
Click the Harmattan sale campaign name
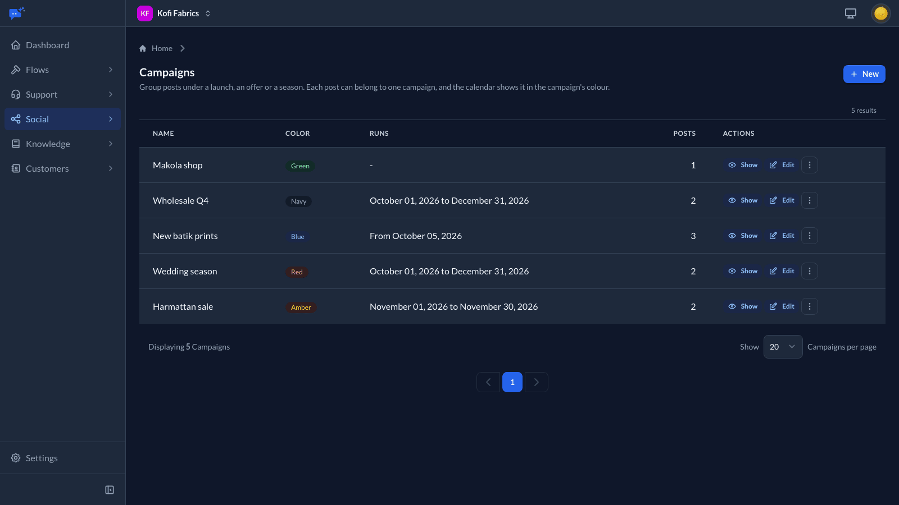tap(183, 306)
